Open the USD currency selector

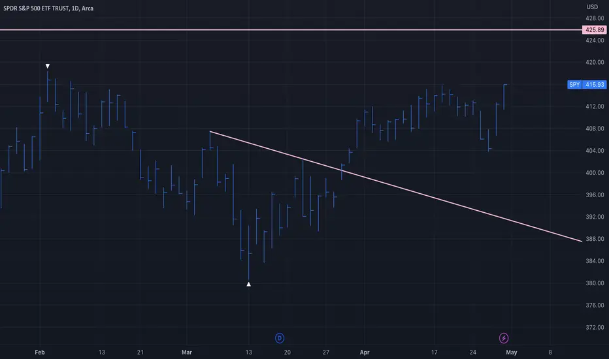pos(592,7)
